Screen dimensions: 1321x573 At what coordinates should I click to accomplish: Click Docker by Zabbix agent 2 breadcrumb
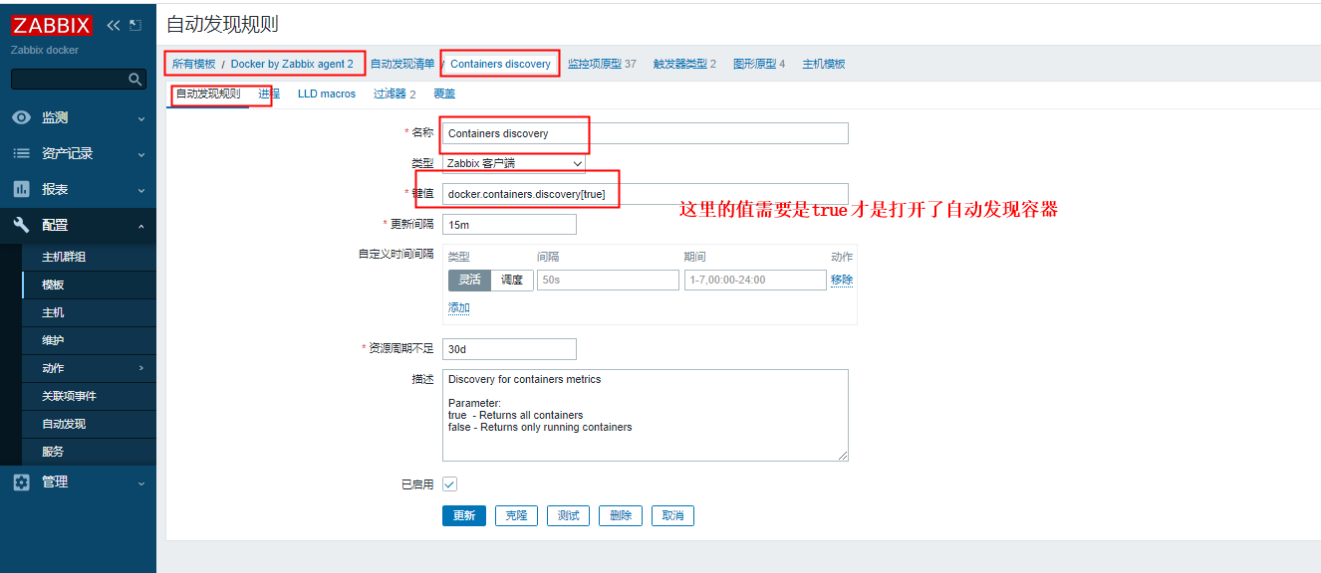pos(292,64)
